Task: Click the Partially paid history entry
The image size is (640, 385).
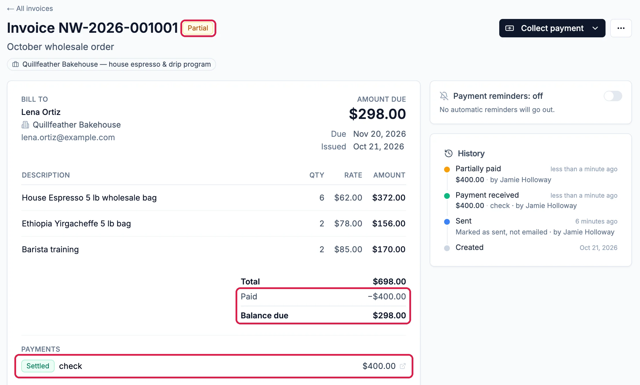Action: 531,174
